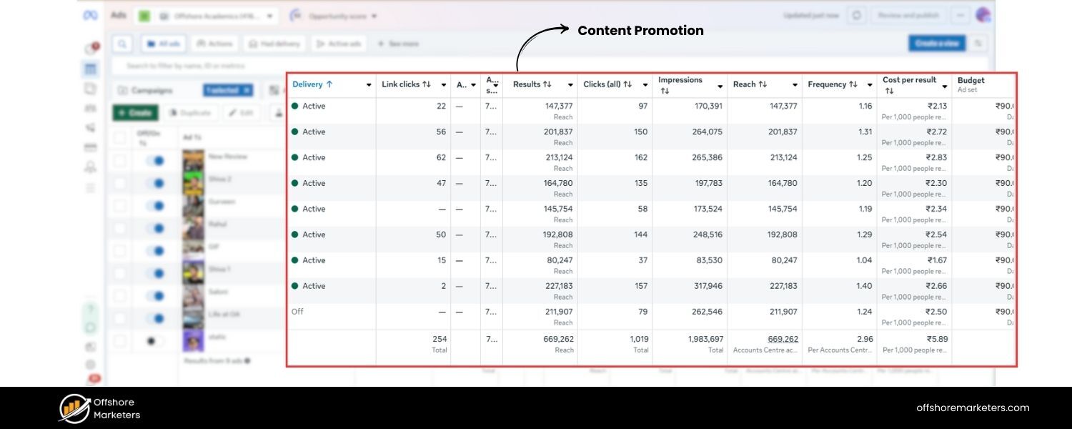
Task: Check the select-all checkbox in the table header
Action: (120, 137)
